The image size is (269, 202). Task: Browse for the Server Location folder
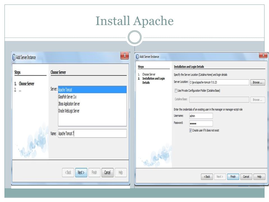258,82
